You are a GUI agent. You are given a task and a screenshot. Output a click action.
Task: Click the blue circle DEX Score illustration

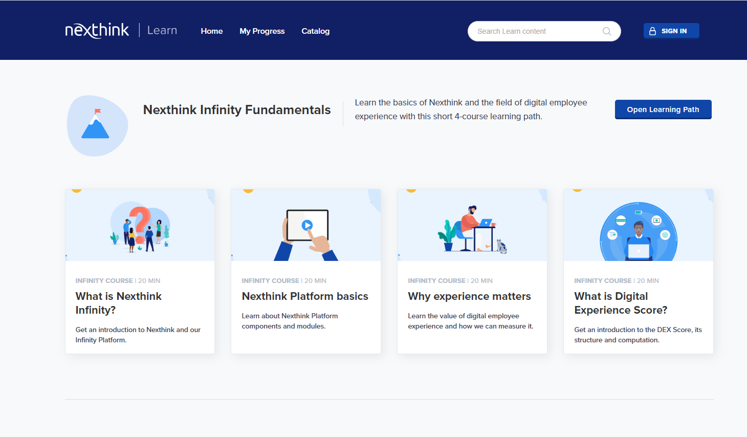638,232
